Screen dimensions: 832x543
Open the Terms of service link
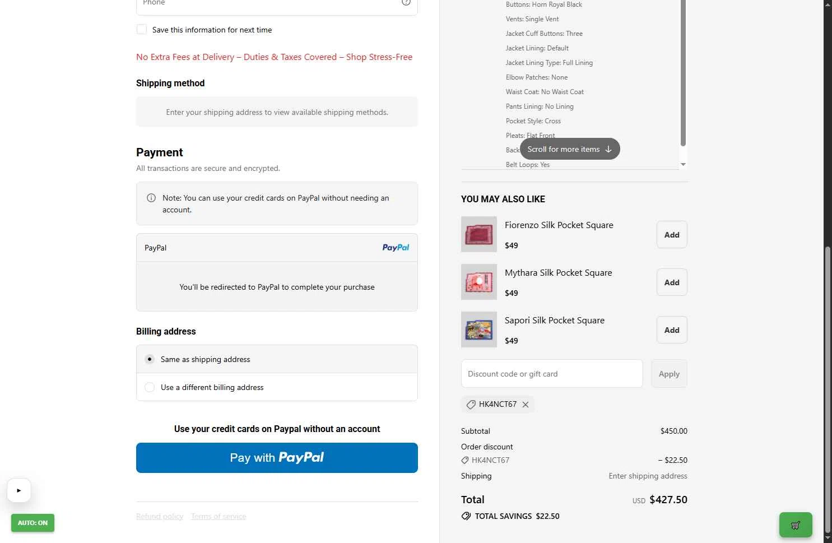(219, 517)
